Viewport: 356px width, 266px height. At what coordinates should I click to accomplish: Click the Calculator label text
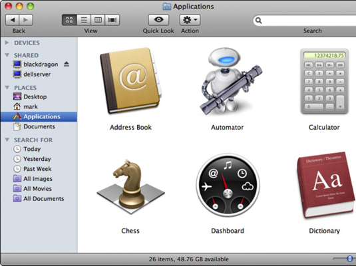[x=324, y=127]
